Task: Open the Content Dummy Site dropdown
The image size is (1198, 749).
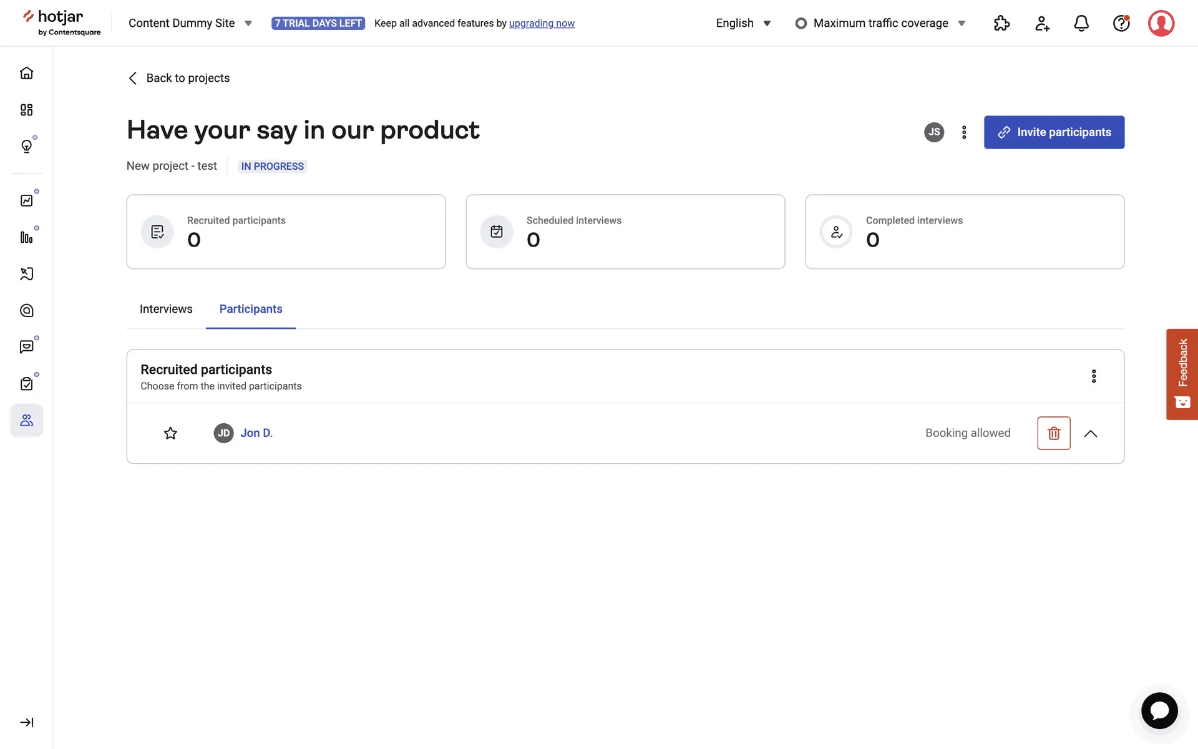Action: (190, 23)
